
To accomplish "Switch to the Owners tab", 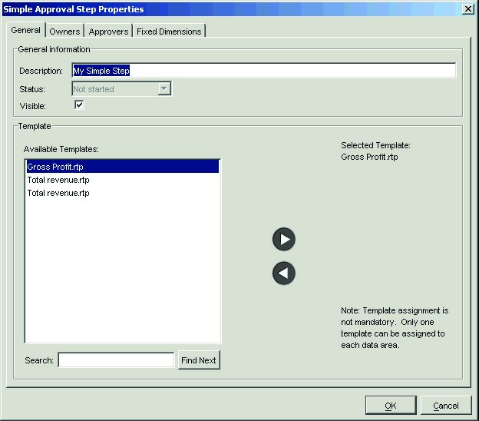I will click(x=64, y=31).
